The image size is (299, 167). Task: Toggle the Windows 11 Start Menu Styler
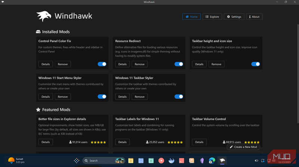tap(102, 97)
